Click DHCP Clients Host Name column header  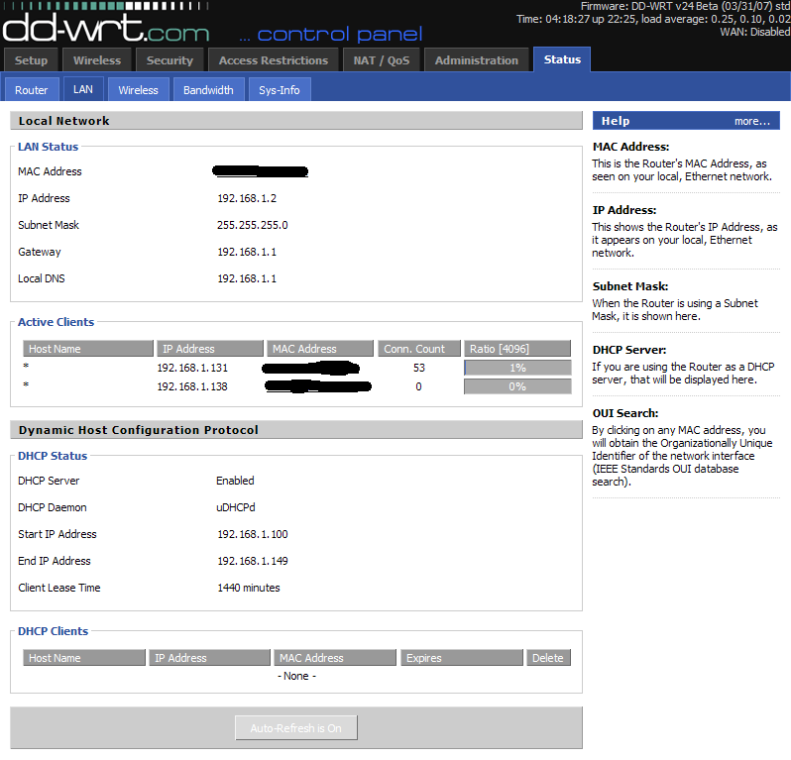[x=84, y=658]
